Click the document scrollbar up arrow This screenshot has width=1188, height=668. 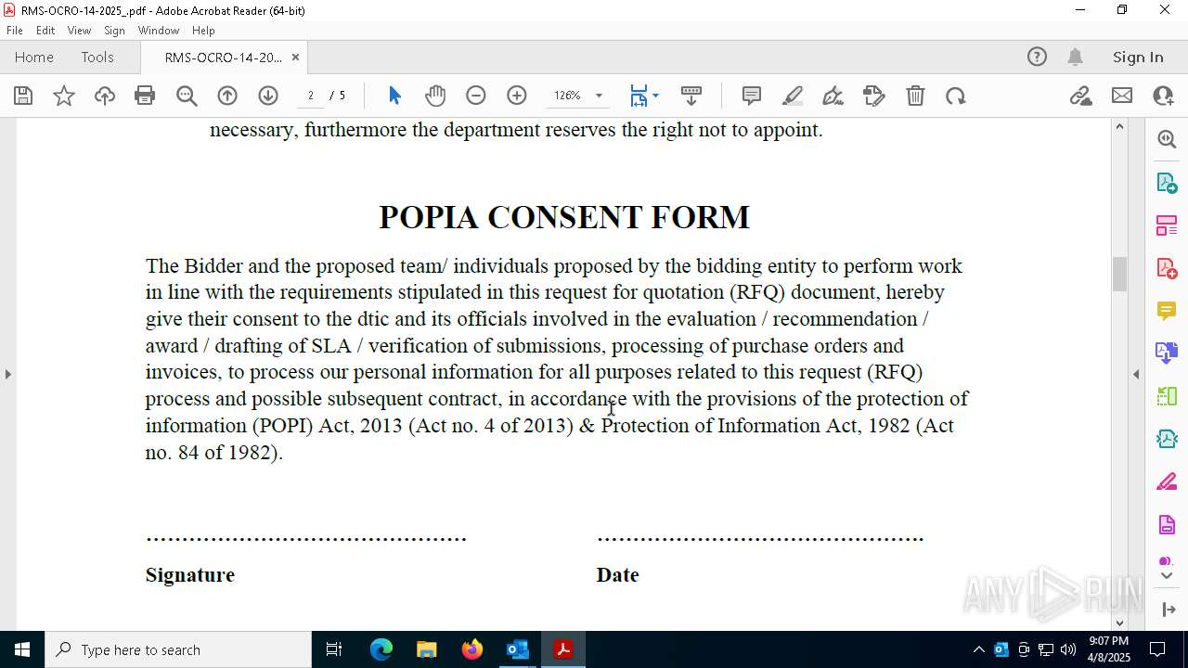[x=1119, y=126]
